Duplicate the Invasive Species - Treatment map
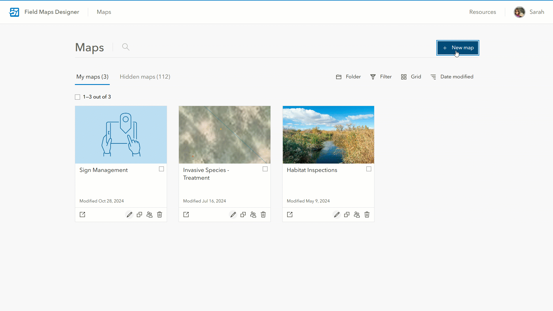Image resolution: width=553 pixels, height=311 pixels. coord(243,215)
